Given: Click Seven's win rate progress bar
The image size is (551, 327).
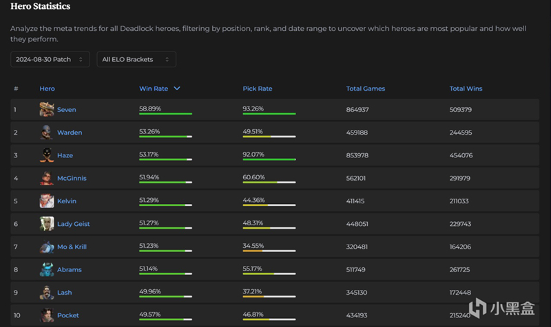Looking at the screenshot, I should pyautogui.click(x=165, y=113).
